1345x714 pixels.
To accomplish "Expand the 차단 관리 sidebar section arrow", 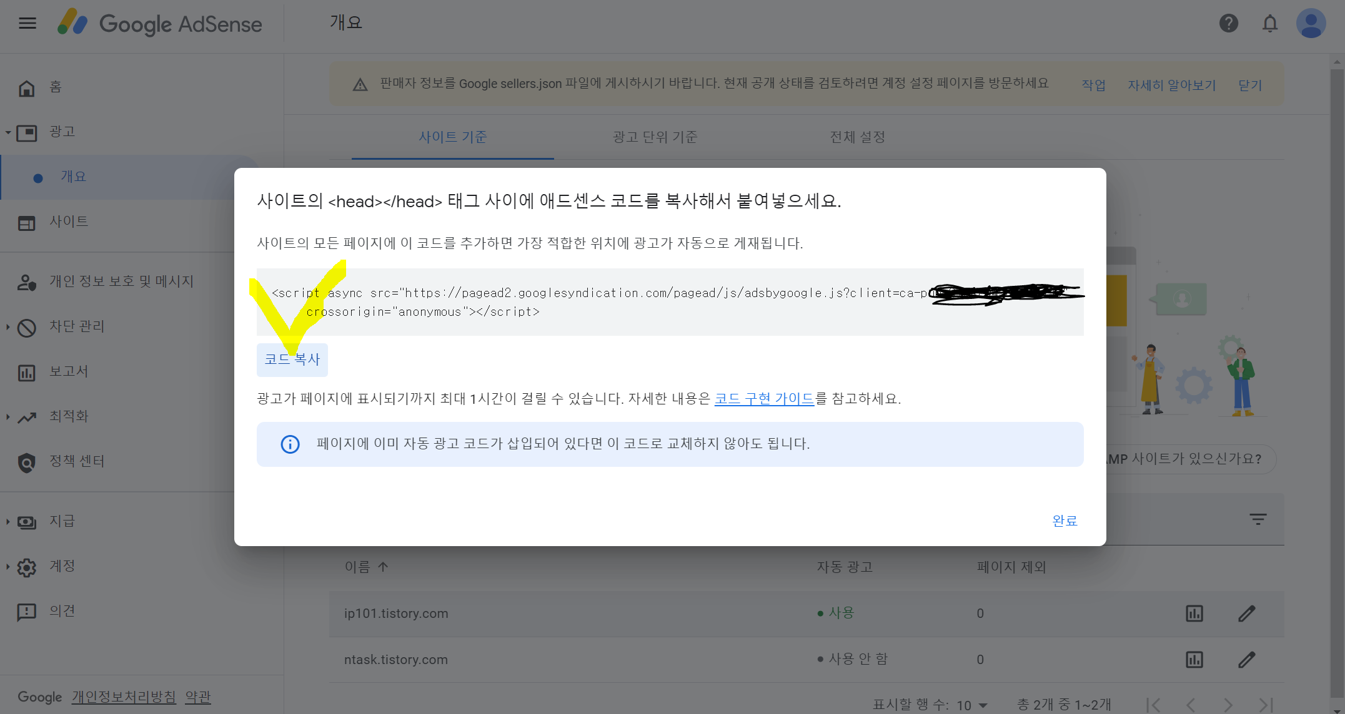I will 8,327.
